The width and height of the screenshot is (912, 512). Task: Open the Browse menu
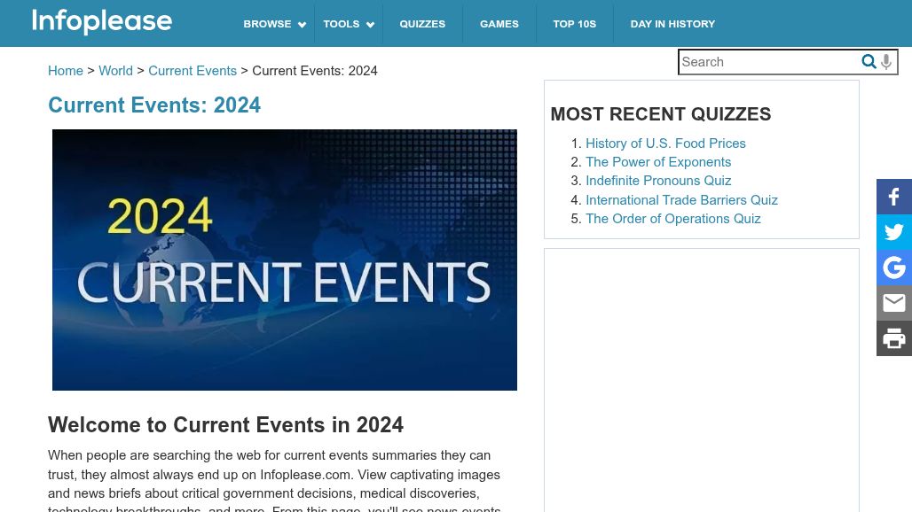pyautogui.click(x=267, y=24)
